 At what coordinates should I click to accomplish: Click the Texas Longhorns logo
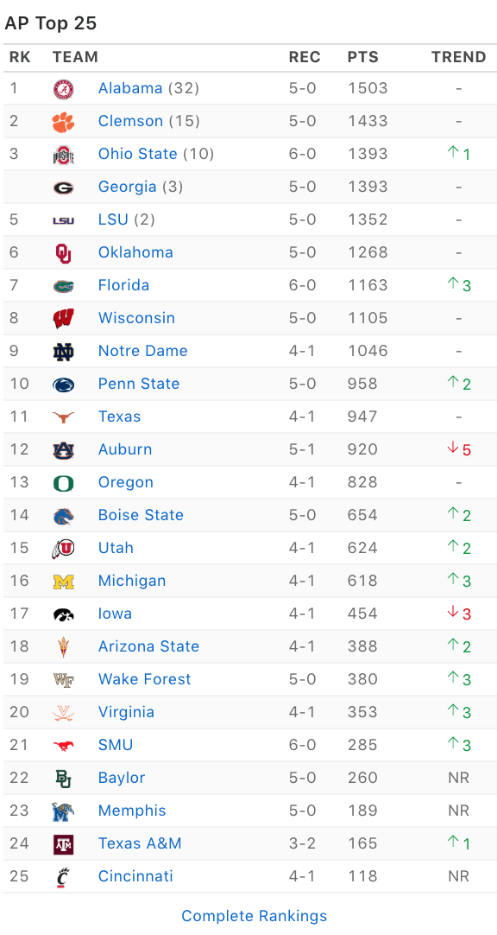point(63,417)
